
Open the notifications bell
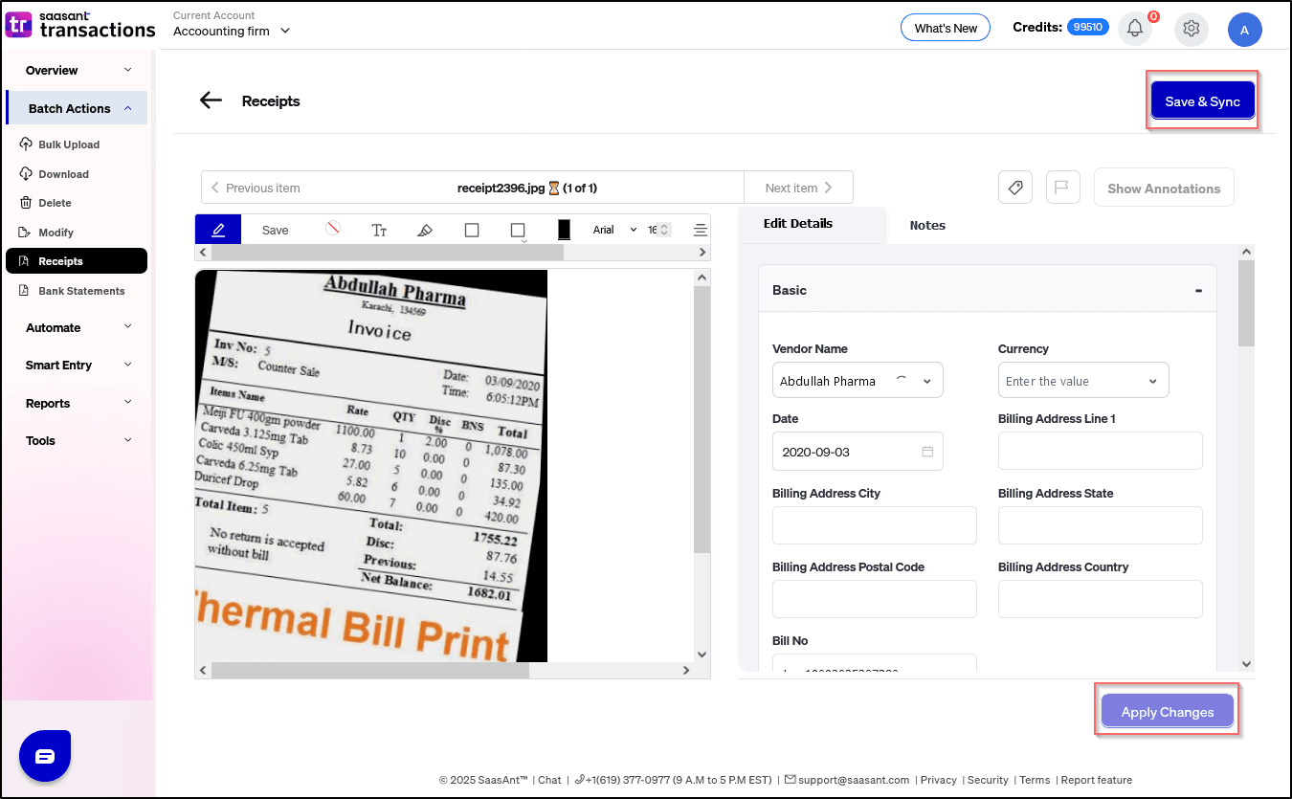1135,29
